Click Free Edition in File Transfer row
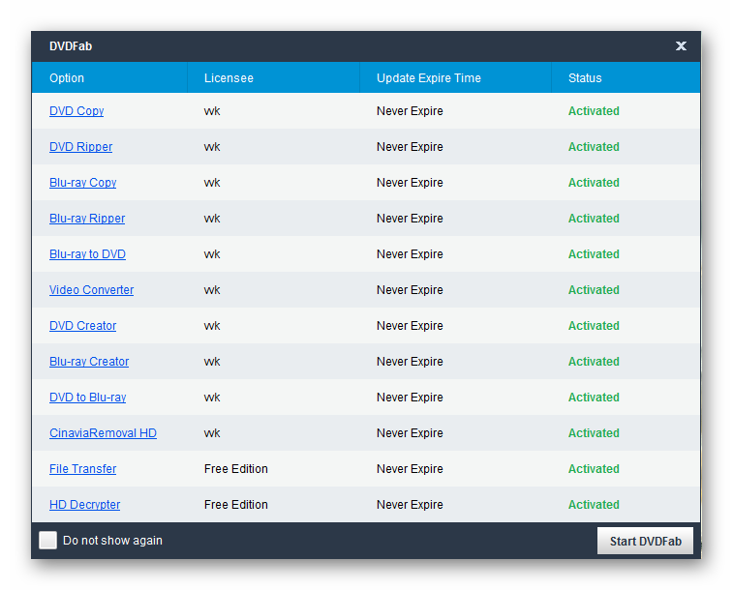The height and width of the screenshot is (590, 733). [235, 469]
